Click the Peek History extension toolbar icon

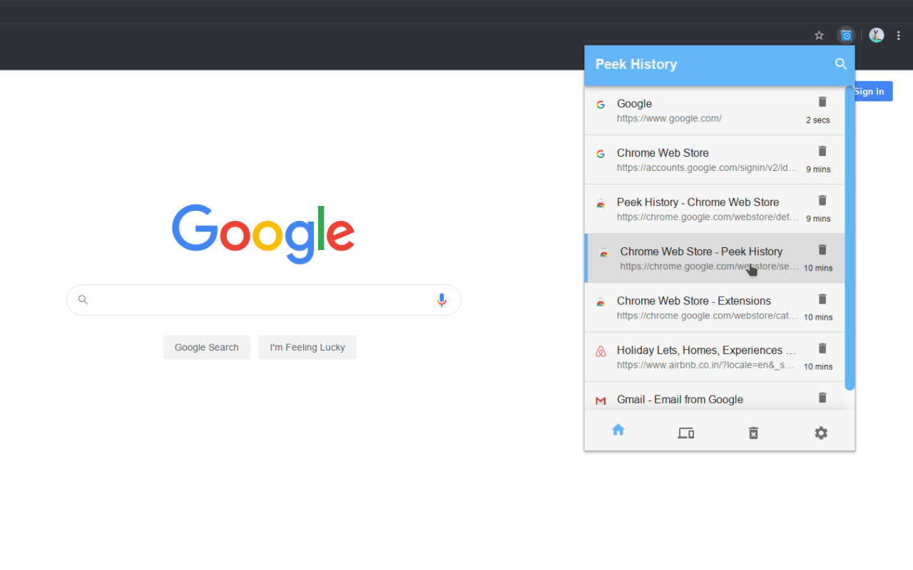click(846, 35)
